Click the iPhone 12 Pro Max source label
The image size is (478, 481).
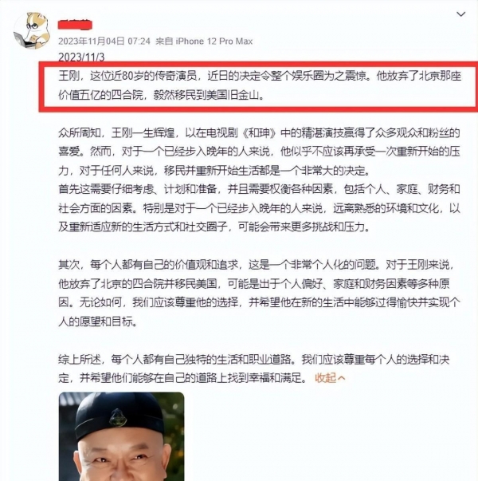(214, 41)
